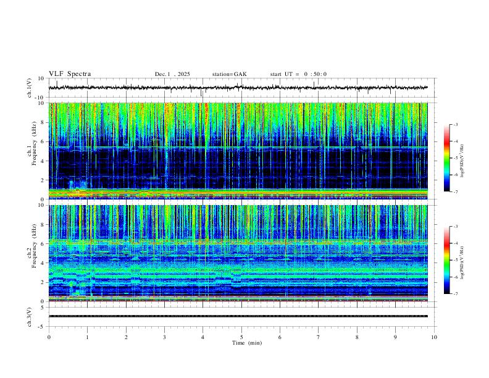The image size is (489, 378).
Task: Click the '-3' tick on upper colorbar
Action: coord(455,124)
